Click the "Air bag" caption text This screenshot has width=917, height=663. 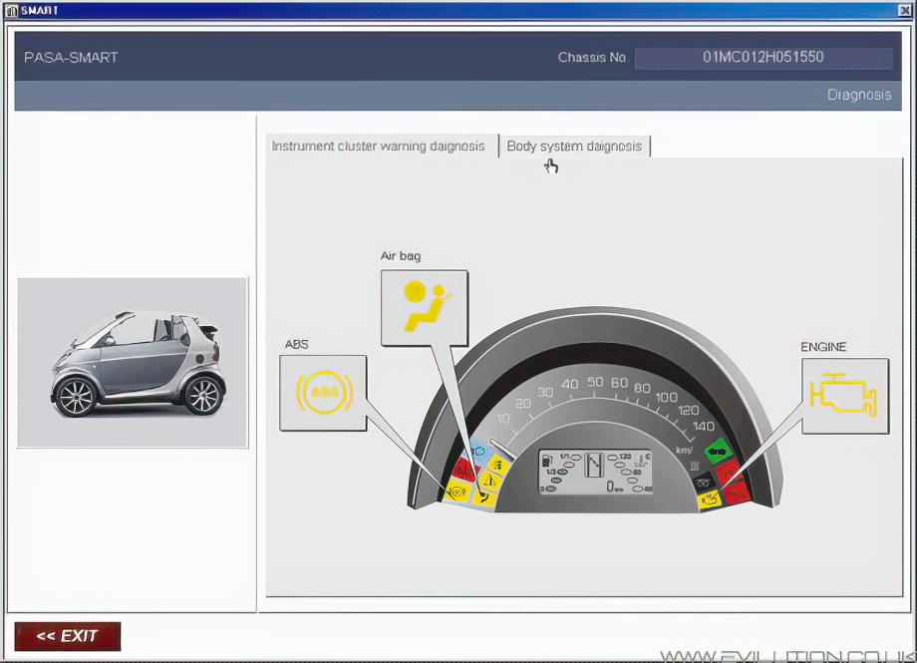401,255
